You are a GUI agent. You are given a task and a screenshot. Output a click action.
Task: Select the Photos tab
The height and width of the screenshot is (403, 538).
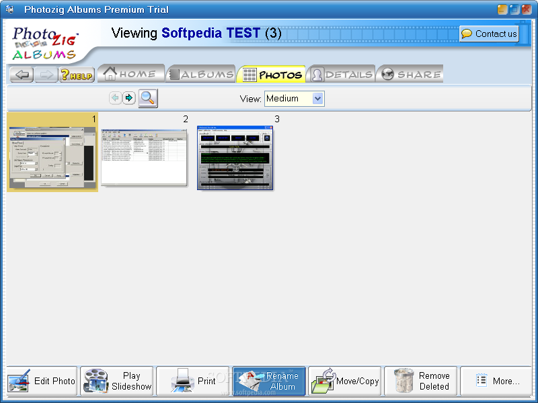(x=272, y=74)
